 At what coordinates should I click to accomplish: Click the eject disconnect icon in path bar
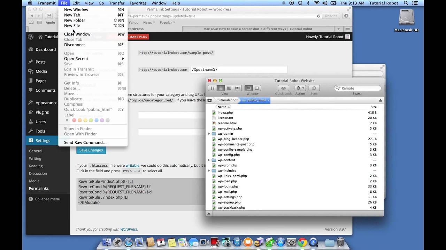pyautogui.click(x=380, y=100)
